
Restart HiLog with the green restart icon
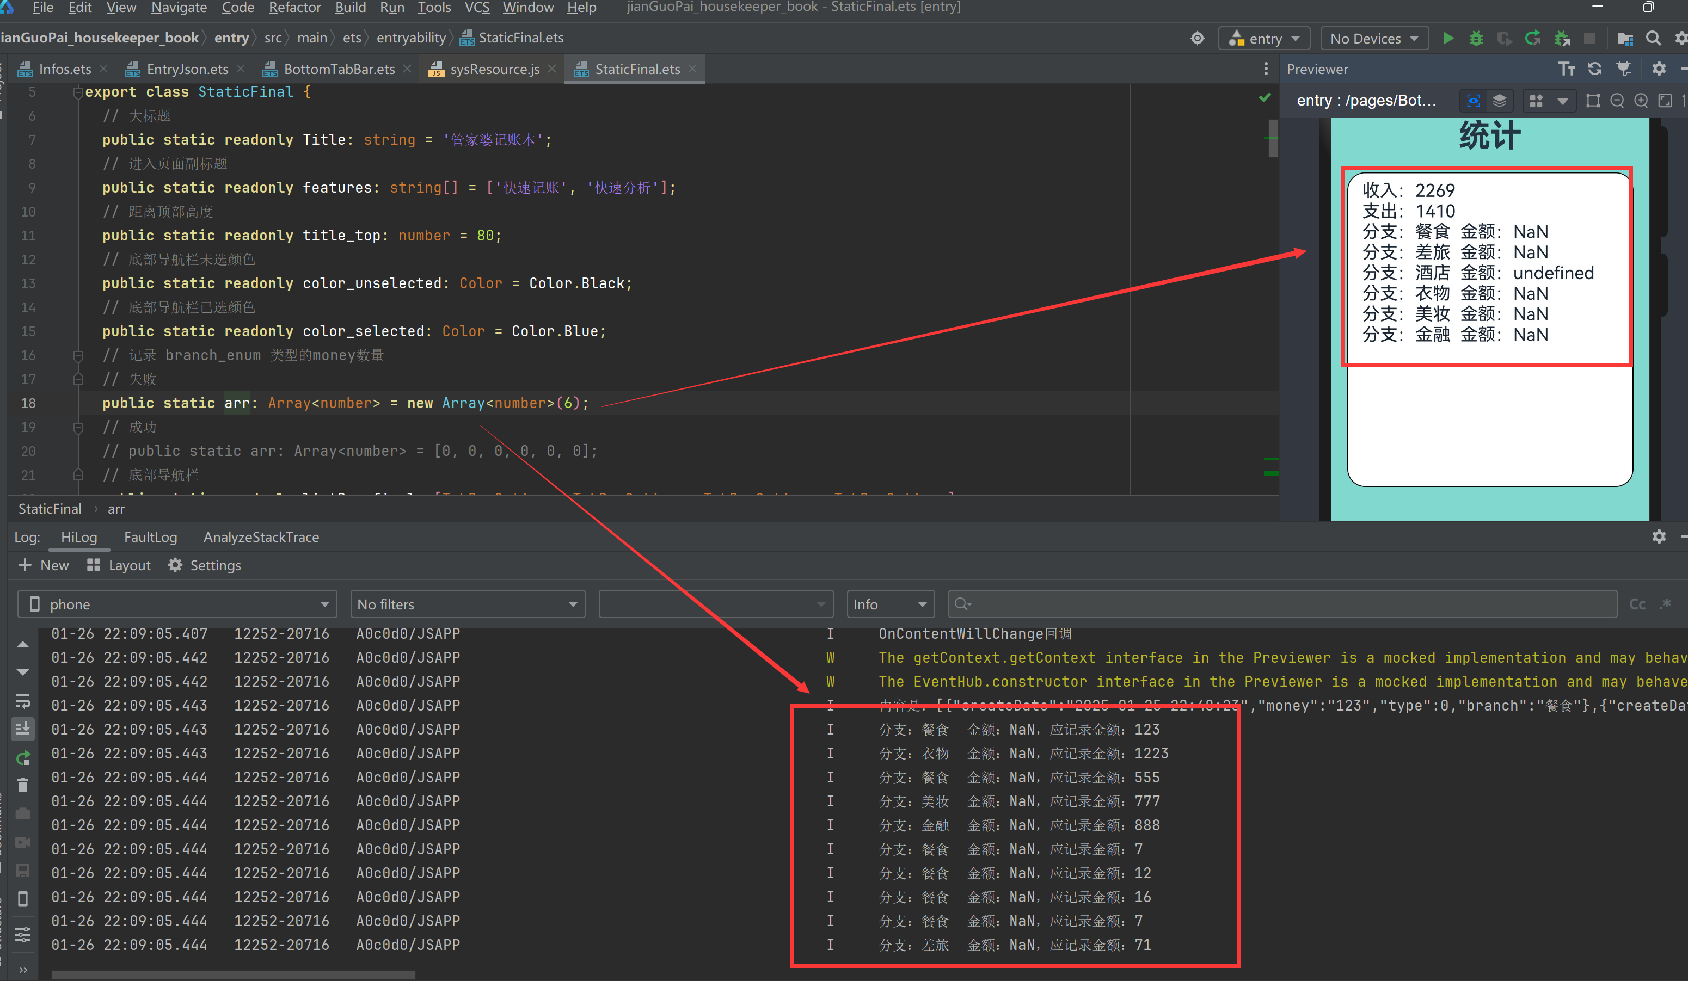pos(23,757)
